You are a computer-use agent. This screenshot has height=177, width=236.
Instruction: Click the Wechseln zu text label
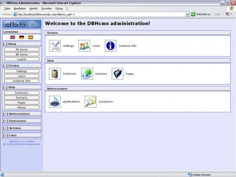pos(203,14)
